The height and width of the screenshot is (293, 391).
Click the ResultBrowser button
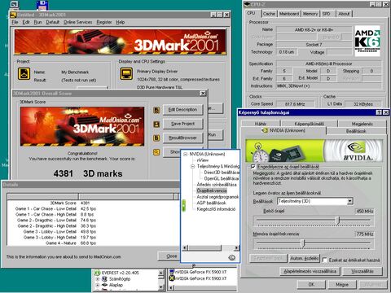[x=182, y=138]
